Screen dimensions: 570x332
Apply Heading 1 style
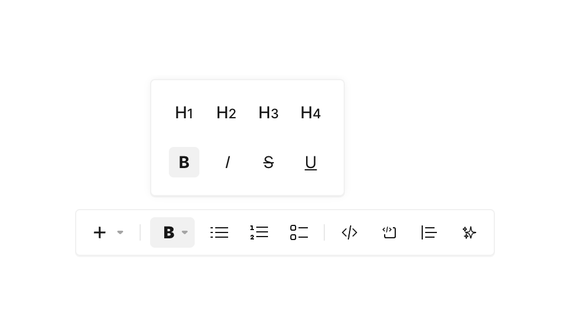184,113
